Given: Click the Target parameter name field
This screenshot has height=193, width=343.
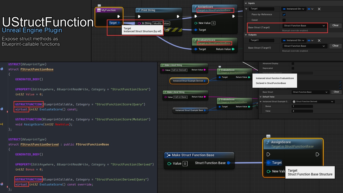Looking at the screenshot, I should click(x=262, y=9).
